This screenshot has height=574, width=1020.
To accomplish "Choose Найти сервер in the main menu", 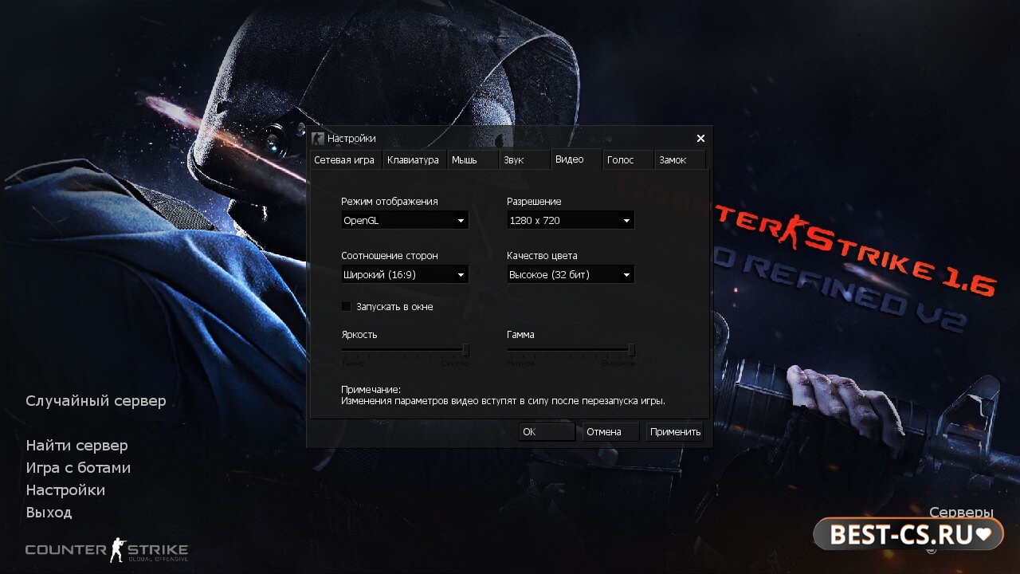I will tap(76, 445).
